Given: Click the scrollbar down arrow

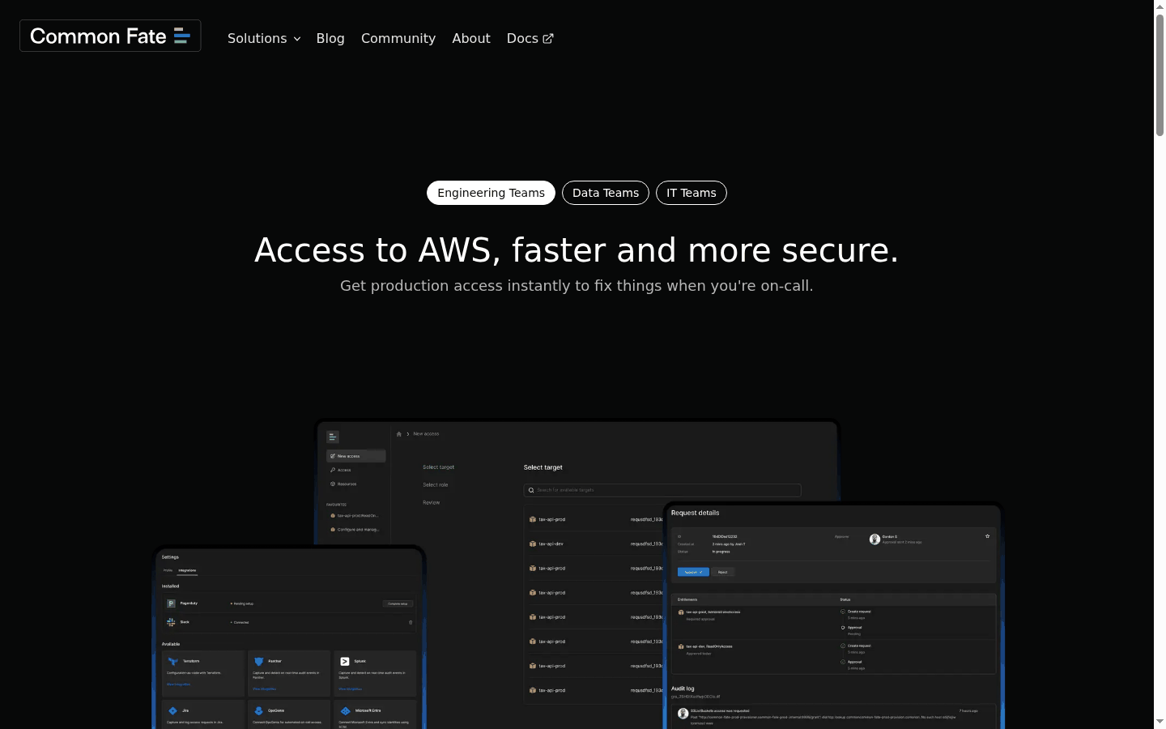Looking at the screenshot, I should 1160,722.
